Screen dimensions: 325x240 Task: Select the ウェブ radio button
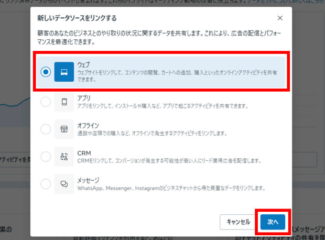[x=46, y=72]
